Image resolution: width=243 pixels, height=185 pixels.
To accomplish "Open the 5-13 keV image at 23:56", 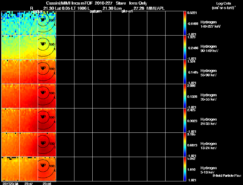I will (47, 169).
